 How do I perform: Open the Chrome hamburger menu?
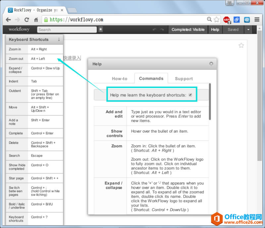(257, 19)
